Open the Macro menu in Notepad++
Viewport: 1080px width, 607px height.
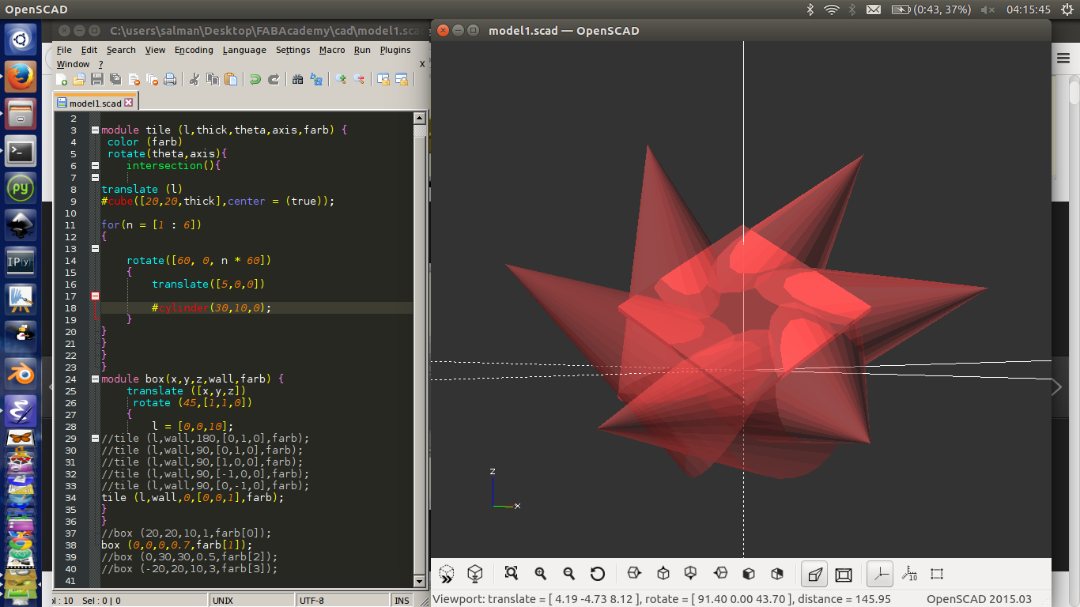coord(332,50)
